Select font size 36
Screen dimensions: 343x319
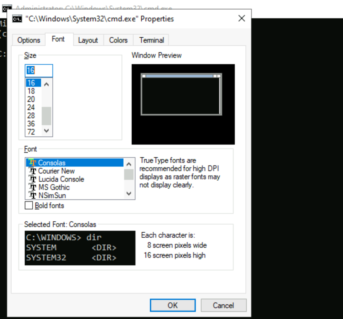(x=33, y=124)
